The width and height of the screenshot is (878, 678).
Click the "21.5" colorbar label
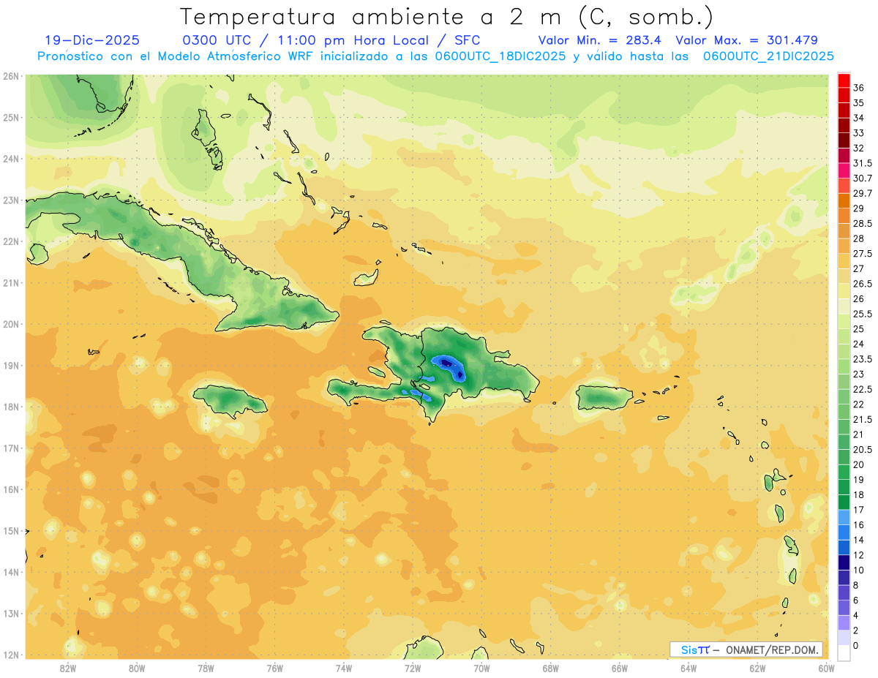[x=862, y=419]
